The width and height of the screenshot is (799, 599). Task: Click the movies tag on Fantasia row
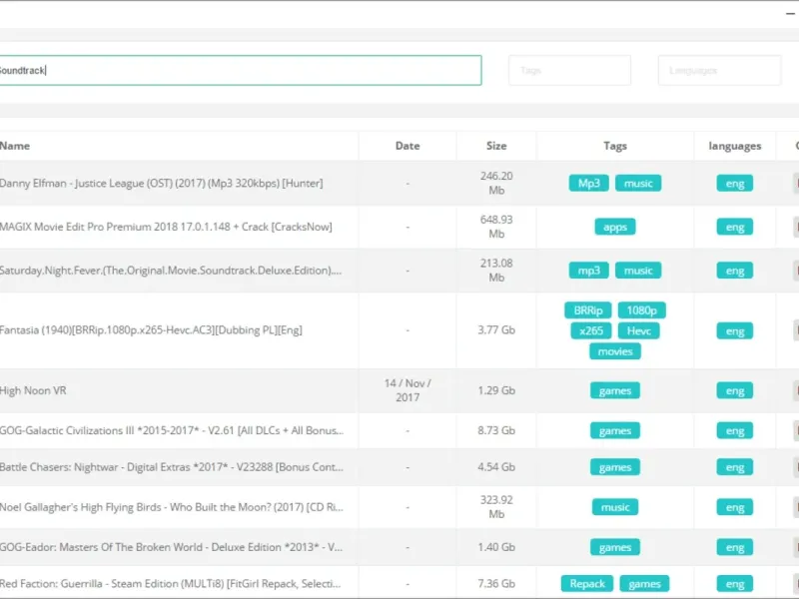tap(615, 351)
